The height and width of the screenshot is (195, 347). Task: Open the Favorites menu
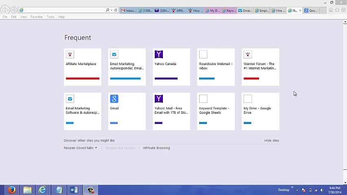pyautogui.click(x=37, y=17)
